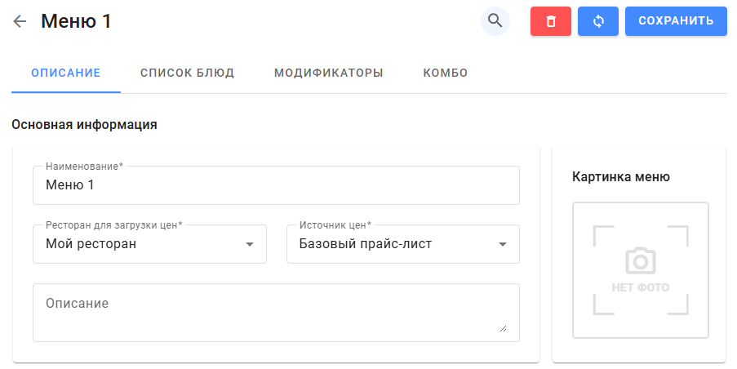
Task: Click the НЕТ ФОТО text in the placeholder
Action: 641,287
